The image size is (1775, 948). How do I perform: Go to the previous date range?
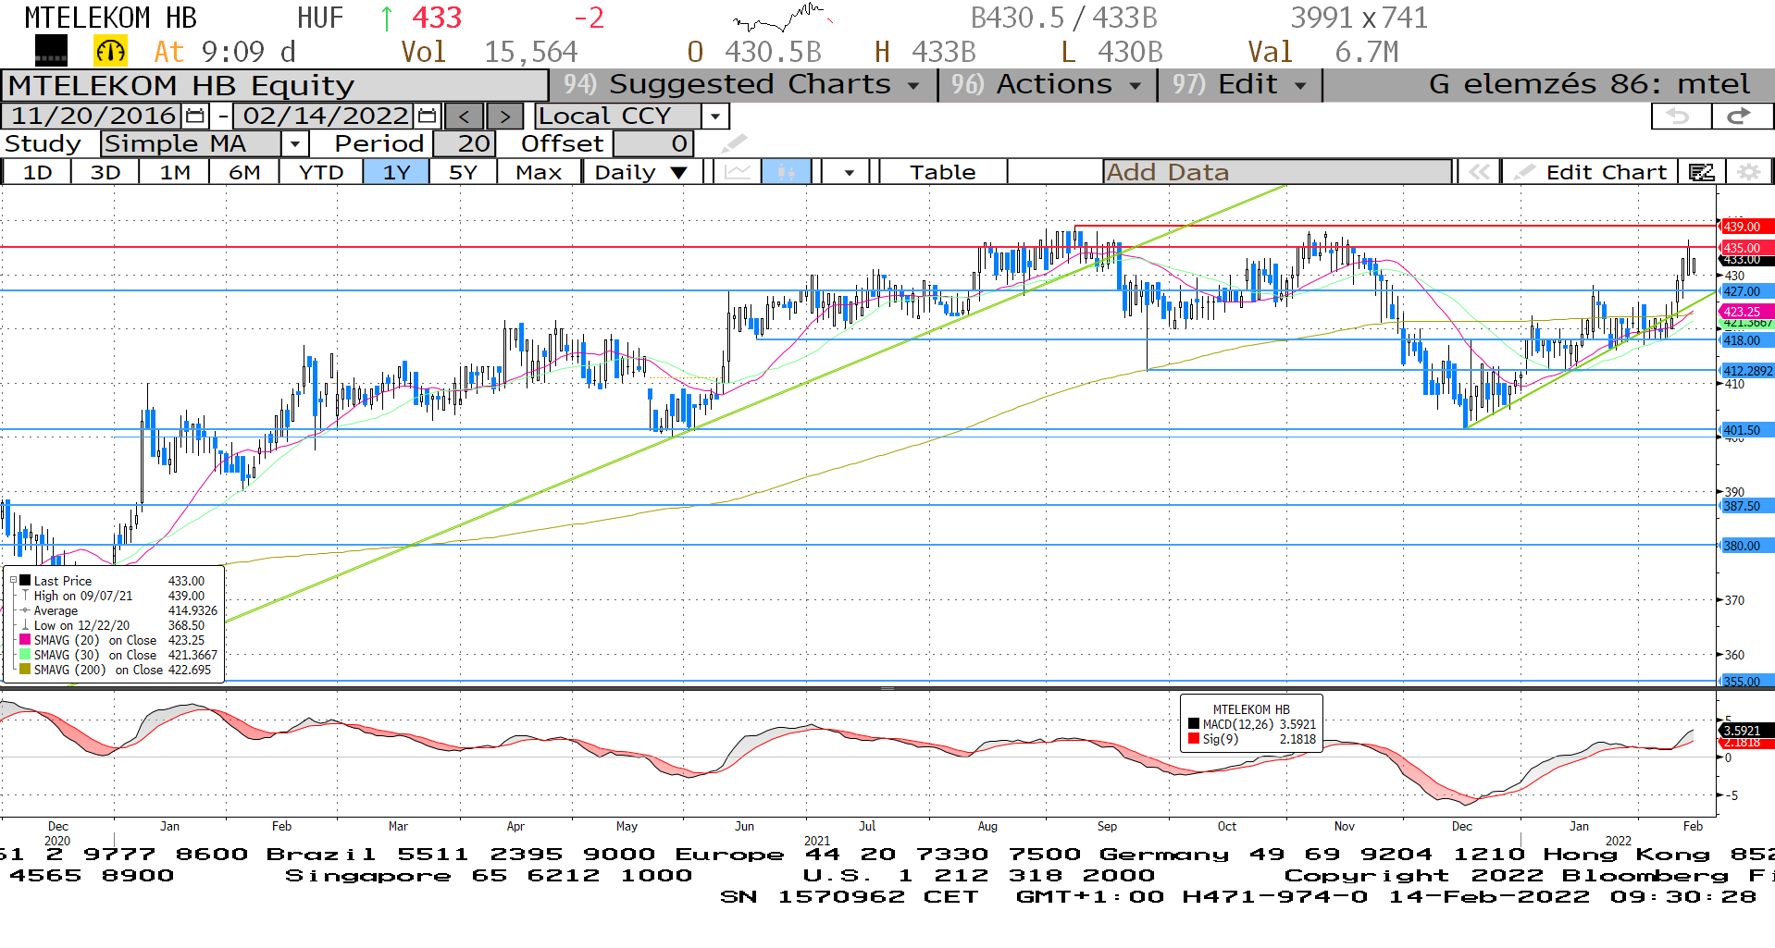(x=465, y=117)
